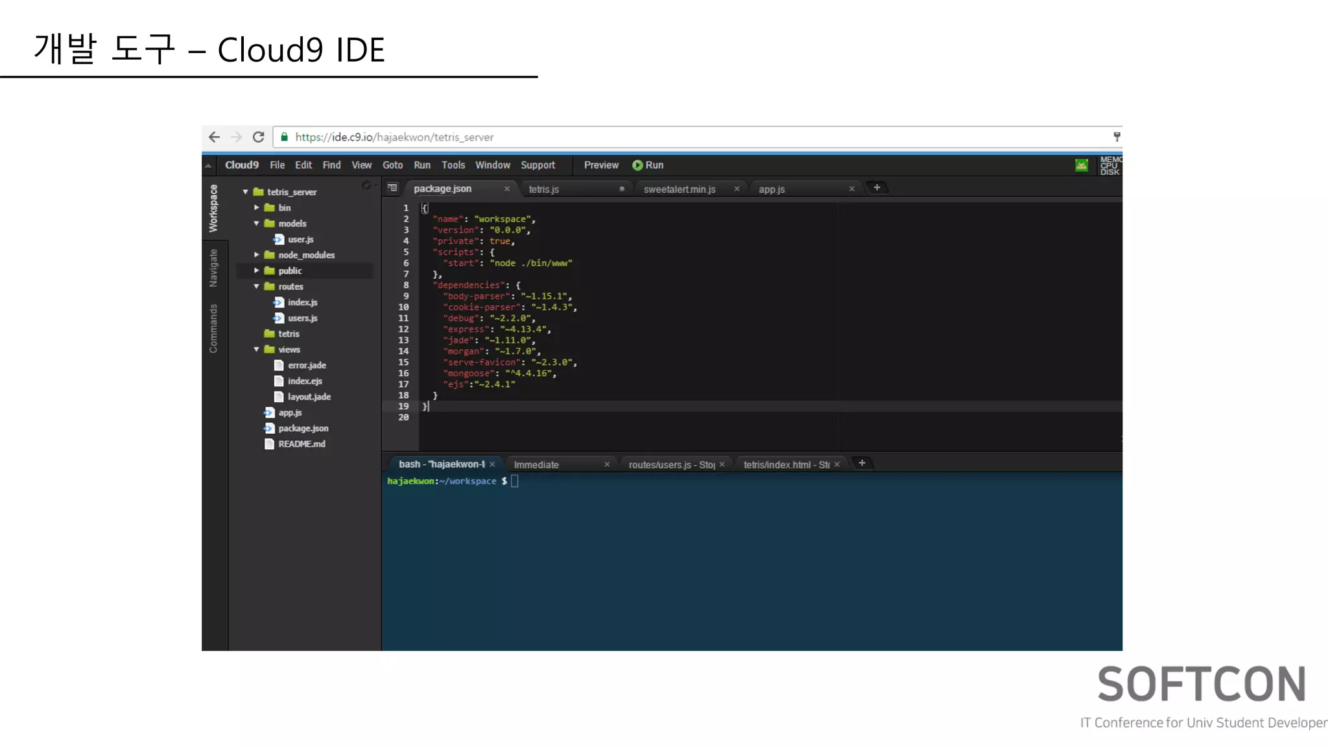
Task: Open the Goto menu
Action: (x=392, y=165)
